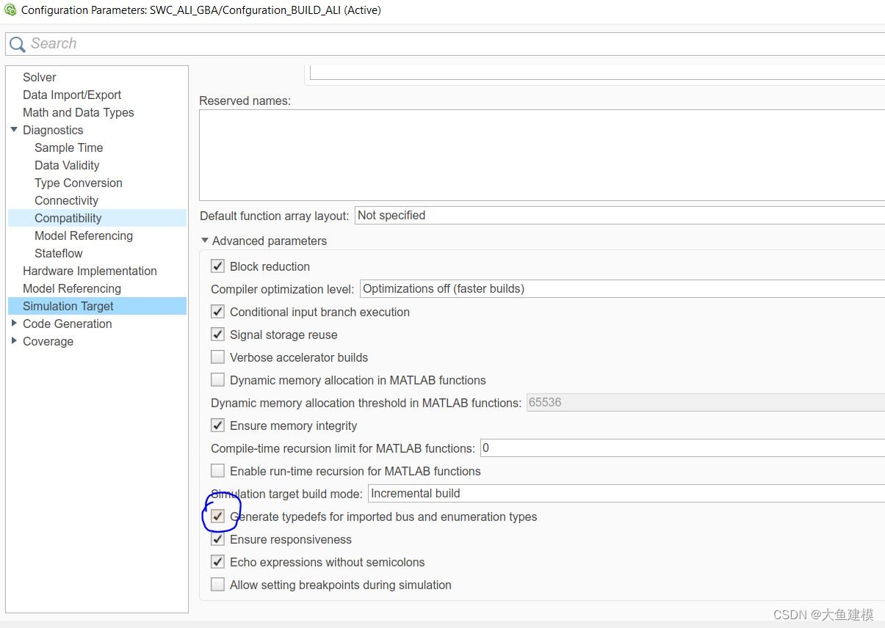Click the Simulink icon in the title bar

10,10
